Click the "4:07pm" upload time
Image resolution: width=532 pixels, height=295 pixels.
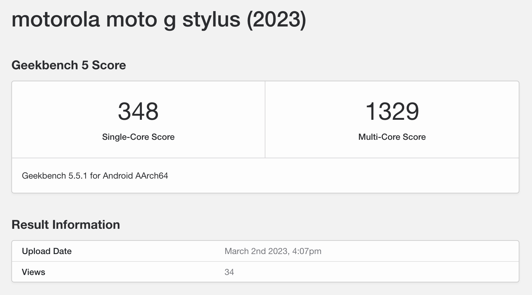307,251
